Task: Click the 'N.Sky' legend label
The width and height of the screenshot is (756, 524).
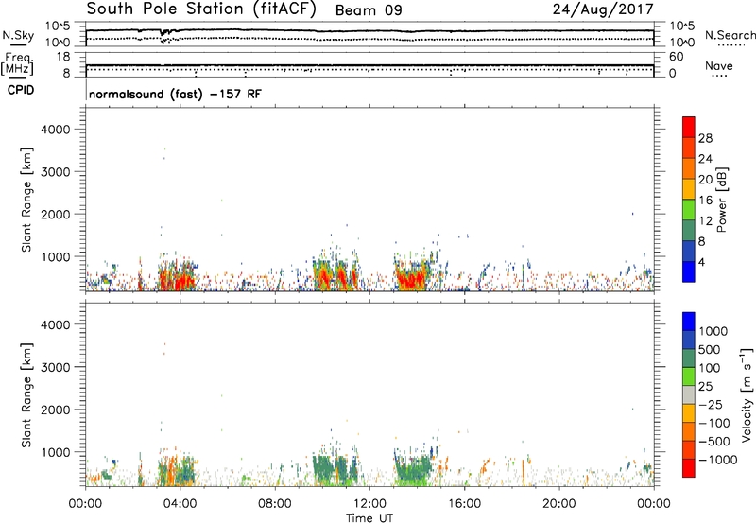Action: [x=18, y=35]
